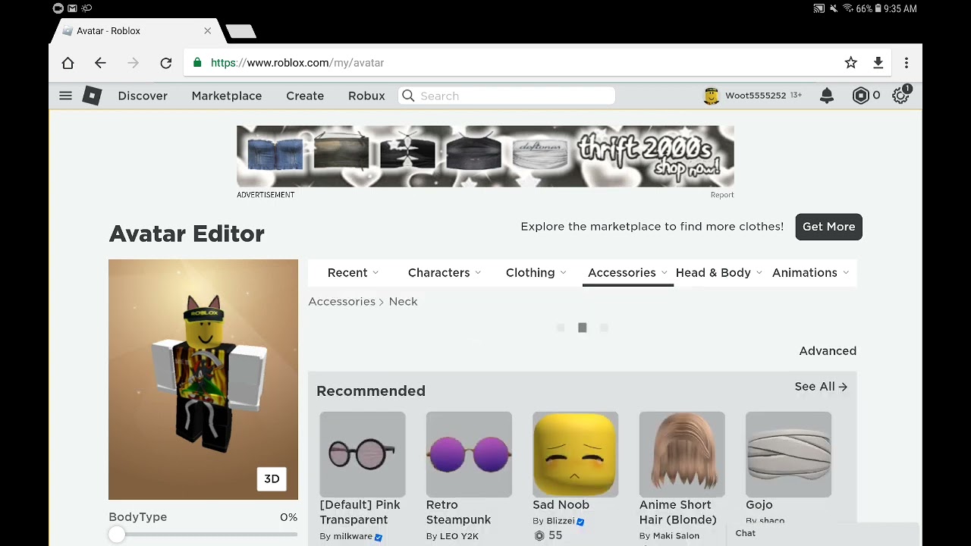The width and height of the screenshot is (971, 546).
Task: Bookmark this page with the star
Action: pos(851,63)
